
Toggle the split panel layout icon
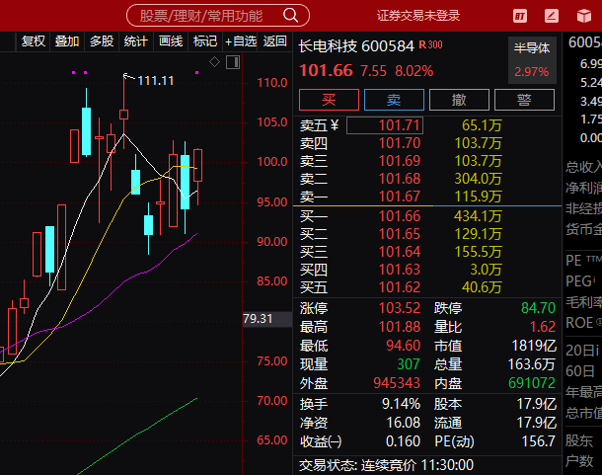coord(233,62)
